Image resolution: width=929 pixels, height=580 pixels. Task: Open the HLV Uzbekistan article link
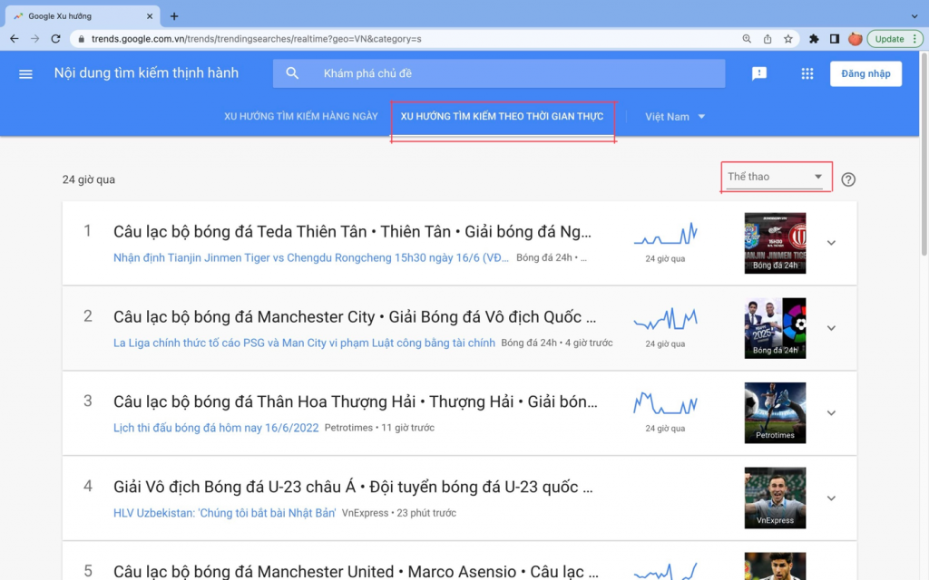tap(225, 513)
